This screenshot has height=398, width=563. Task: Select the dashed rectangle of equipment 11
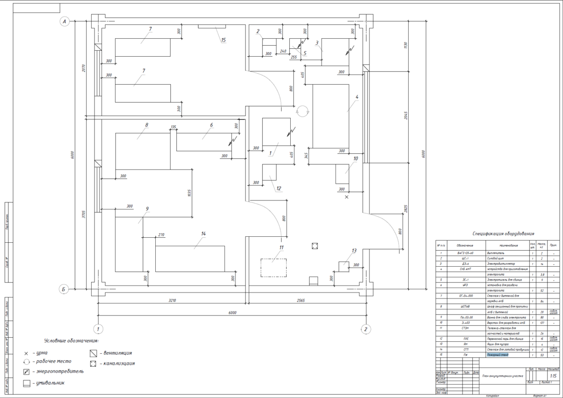[273, 268]
